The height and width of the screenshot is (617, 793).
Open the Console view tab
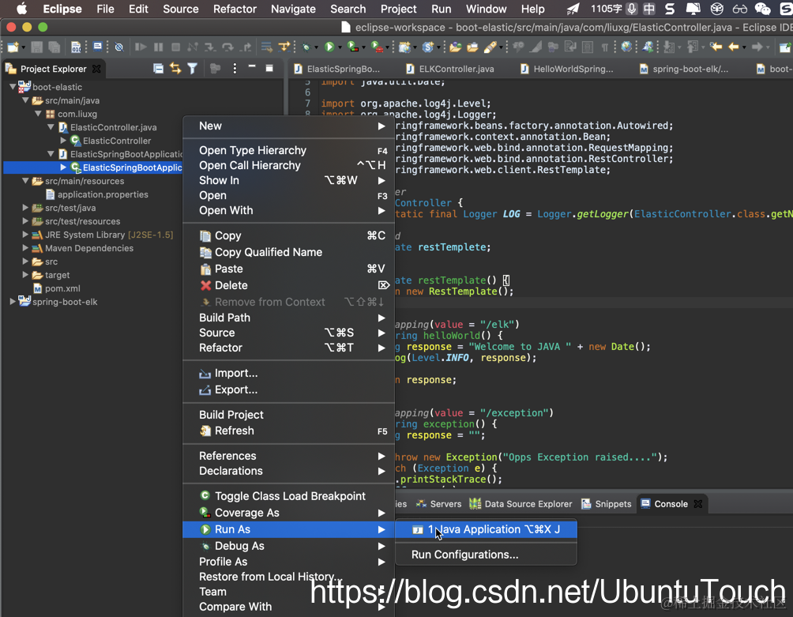671,504
